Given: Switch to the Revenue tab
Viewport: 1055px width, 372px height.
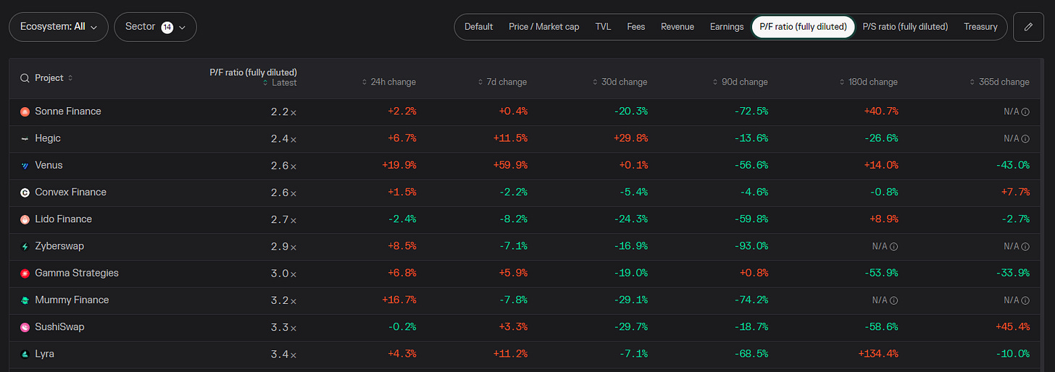Looking at the screenshot, I should pos(677,27).
